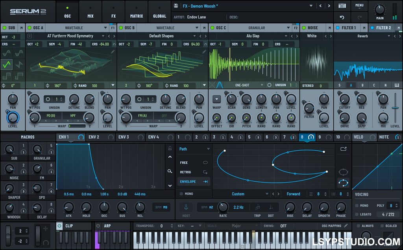Select the square wave sub shape
403x250 pixels.
click(7, 76)
